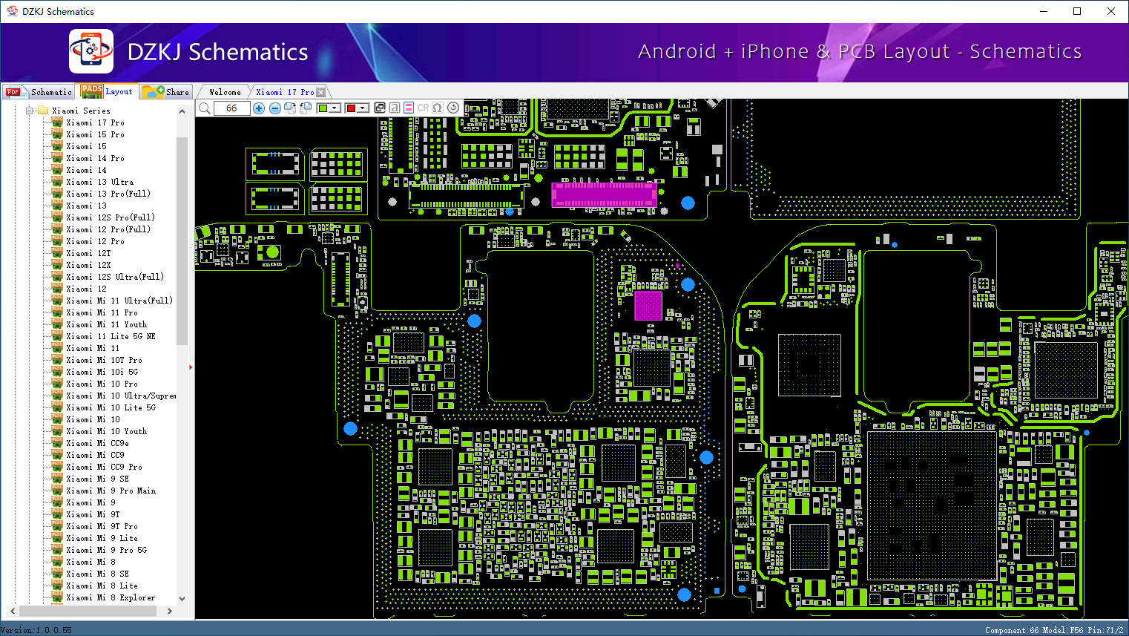Select Xiaomi 12S Pro(Full) in the tree
Screen dimensions: 1129x636
coord(111,217)
